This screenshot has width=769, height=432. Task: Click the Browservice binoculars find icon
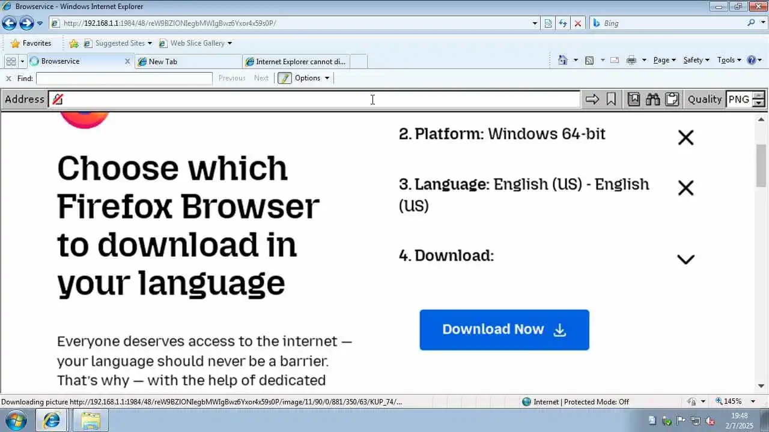tap(652, 100)
